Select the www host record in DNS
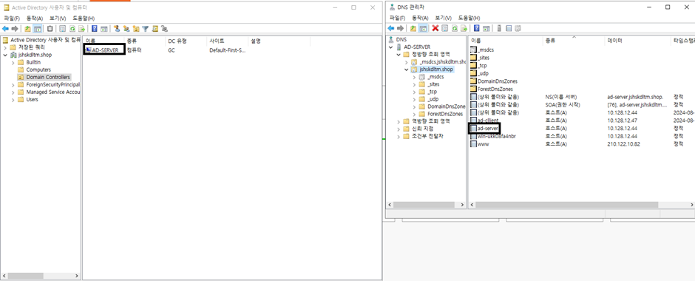This screenshot has width=695, height=281. pos(483,144)
